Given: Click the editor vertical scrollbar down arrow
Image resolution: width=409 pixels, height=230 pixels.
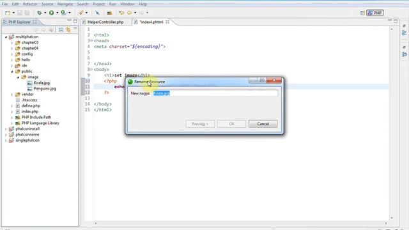Looking at the screenshot, I should pos(392,218).
